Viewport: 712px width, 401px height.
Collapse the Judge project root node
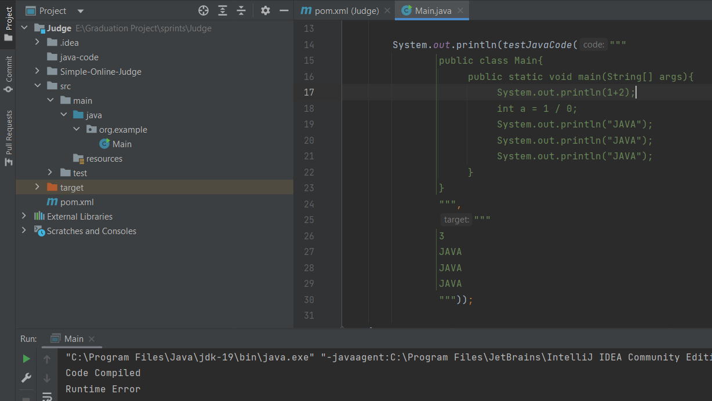coord(24,28)
